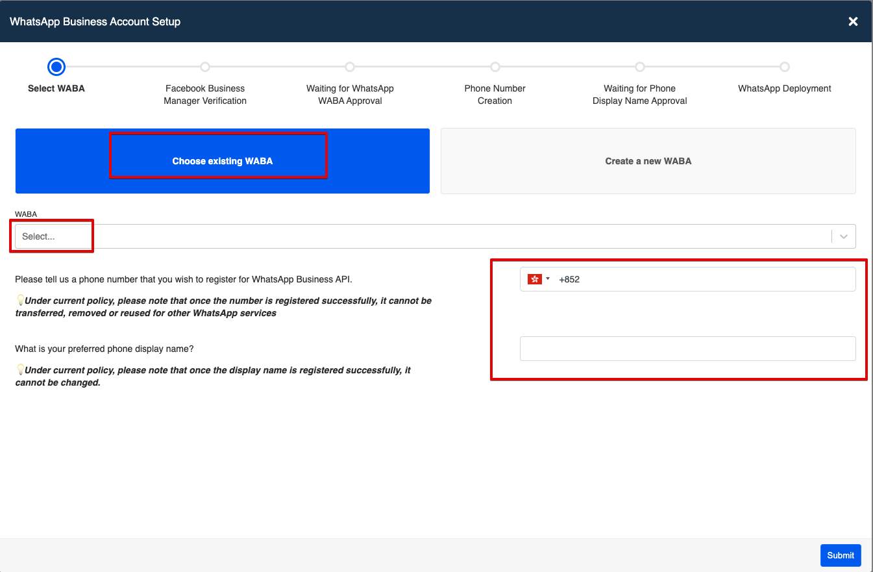Select the Choose existing WABA option

coord(223,161)
